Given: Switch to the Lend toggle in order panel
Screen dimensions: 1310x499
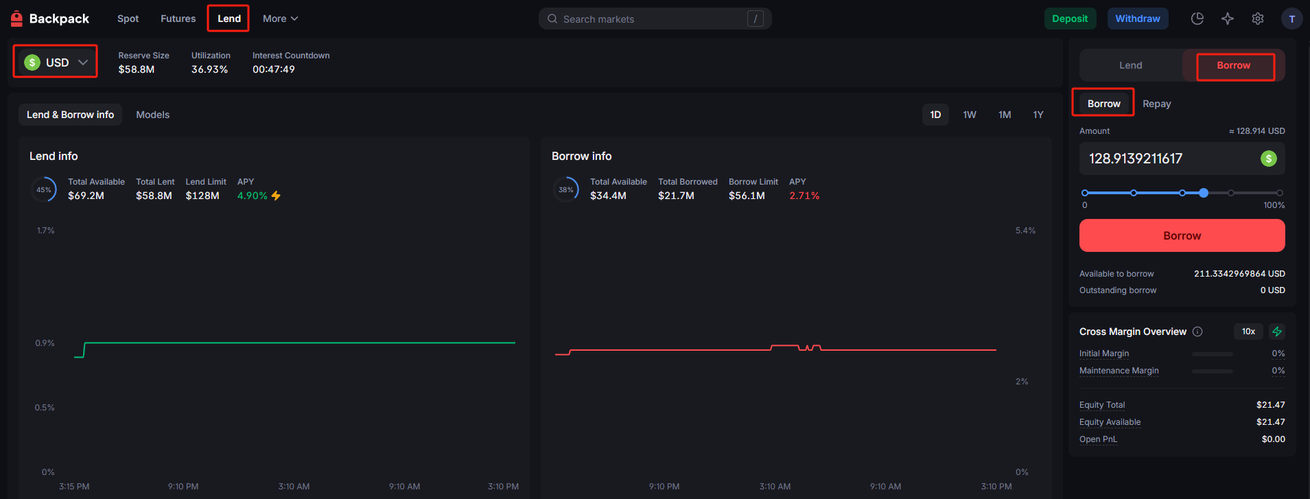Looking at the screenshot, I should [x=1130, y=65].
